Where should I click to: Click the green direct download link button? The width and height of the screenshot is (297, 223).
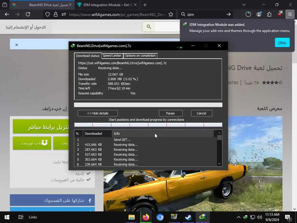[x=41, y=127]
